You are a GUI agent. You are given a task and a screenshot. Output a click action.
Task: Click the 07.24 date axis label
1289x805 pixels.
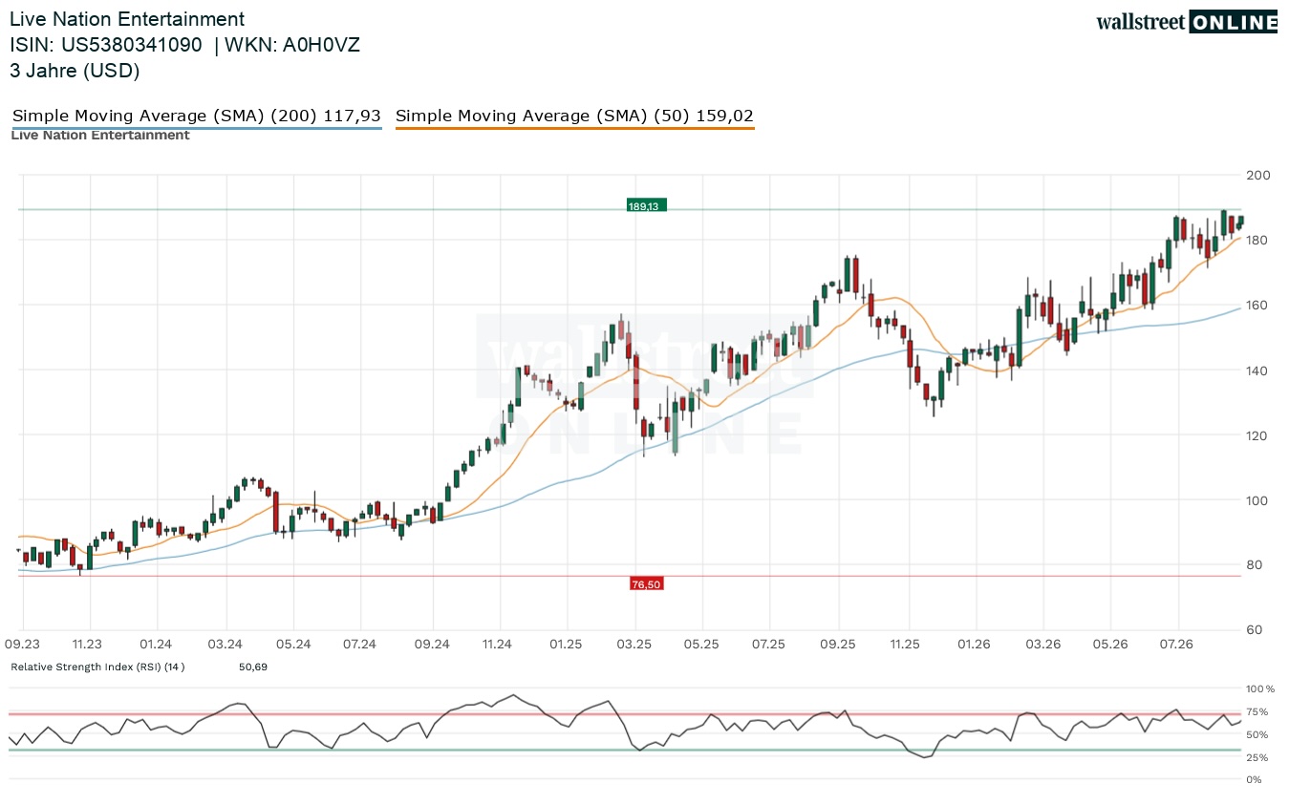tap(359, 645)
